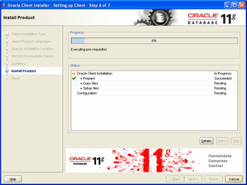Click the yellow arrow in-progress icon
247x185 pixels.
point(74,74)
